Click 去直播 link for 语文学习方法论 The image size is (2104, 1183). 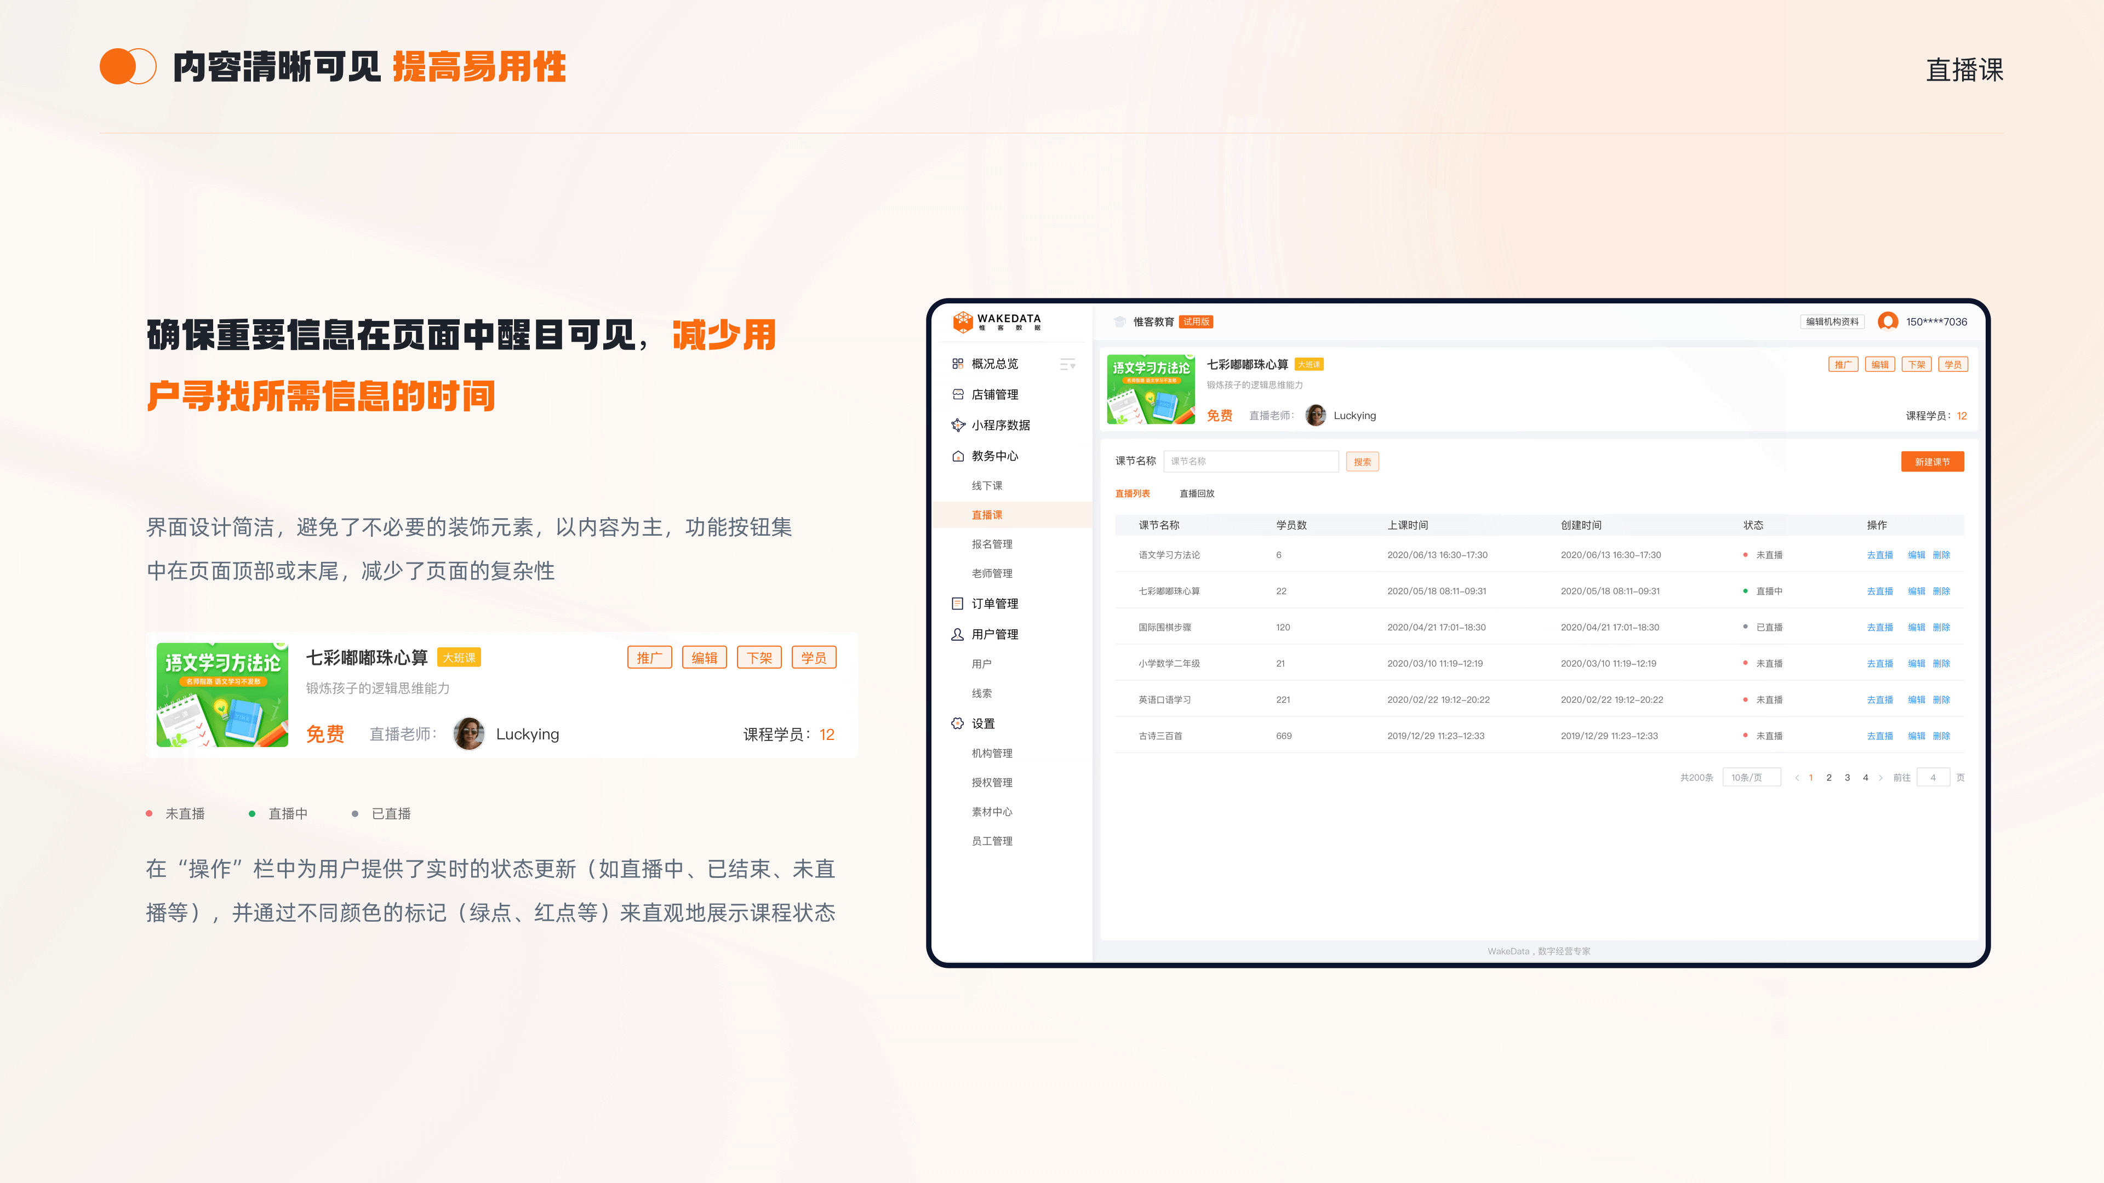1879,555
